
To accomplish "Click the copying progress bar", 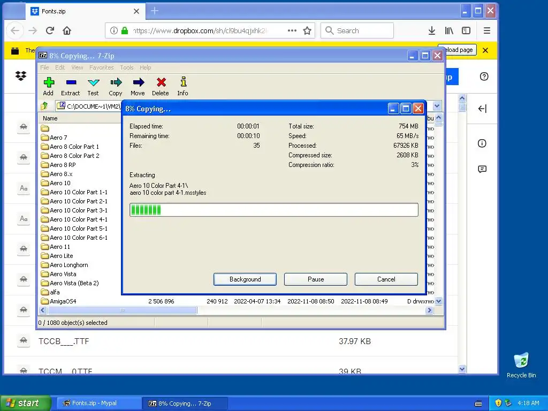I will (273, 210).
